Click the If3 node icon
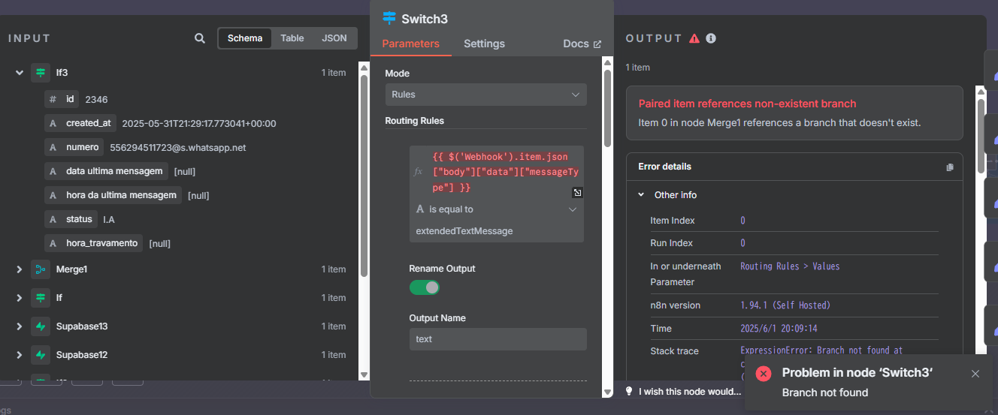 pyautogui.click(x=41, y=73)
